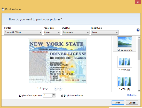The height and width of the screenshot is (108, 142).
Task: Go to the previous page arrow
Action: tap(56, 88)
